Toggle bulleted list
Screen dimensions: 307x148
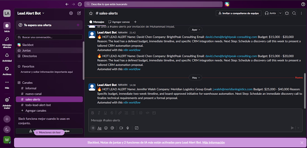[x=133, y=113]
